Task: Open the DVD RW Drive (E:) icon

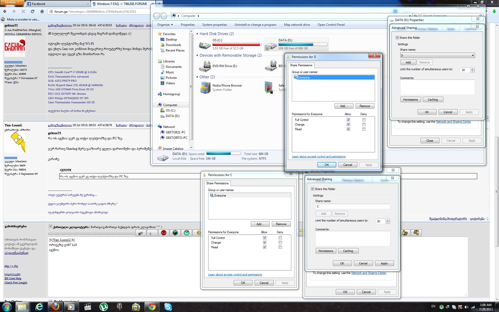Action: point(205,66)
